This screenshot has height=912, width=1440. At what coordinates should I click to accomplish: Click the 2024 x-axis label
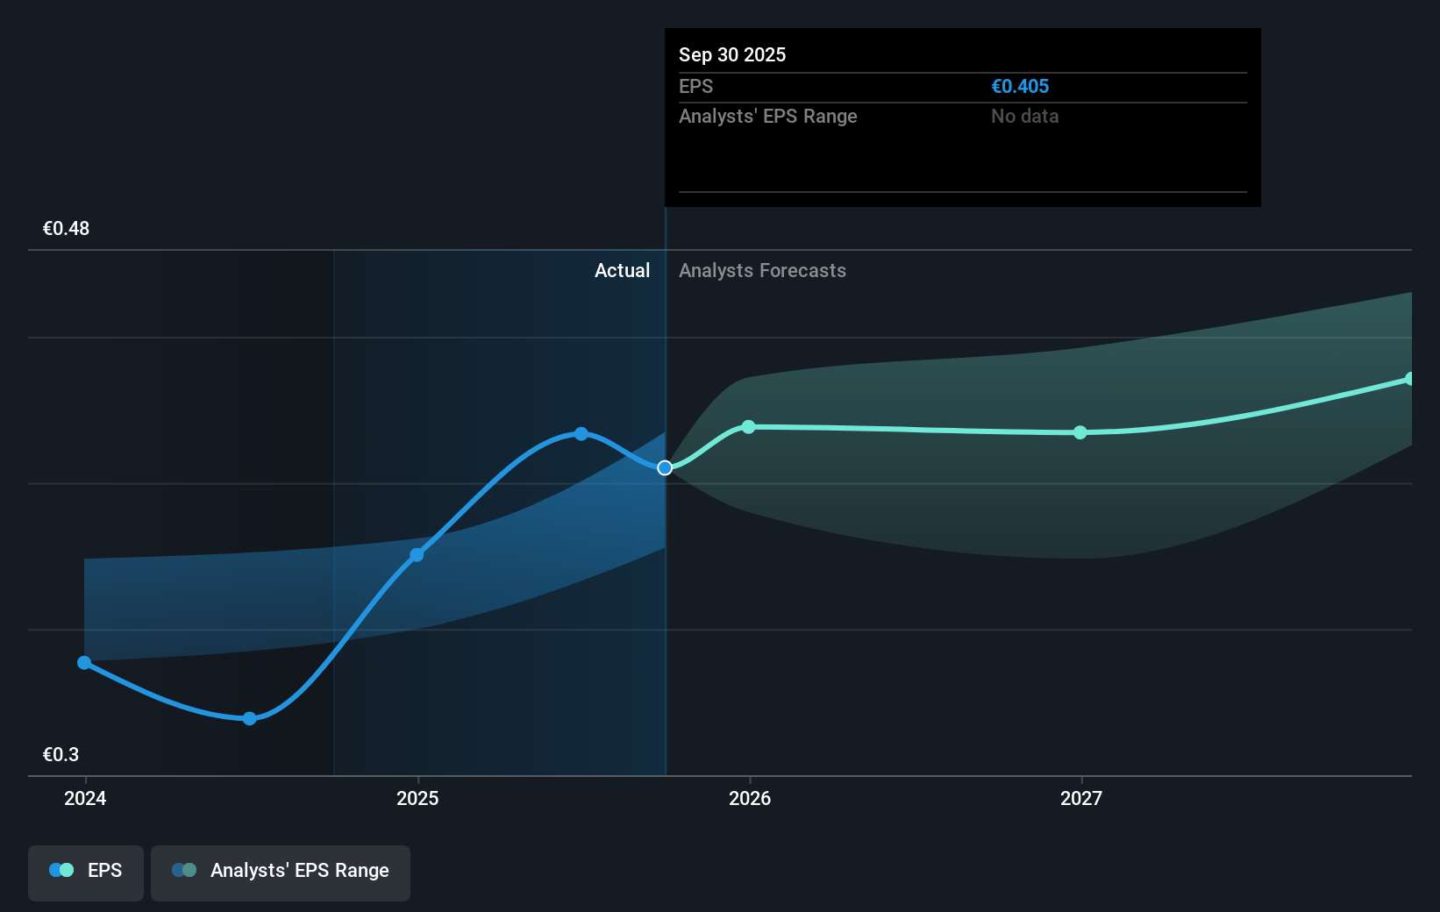[x=85, y=798]
